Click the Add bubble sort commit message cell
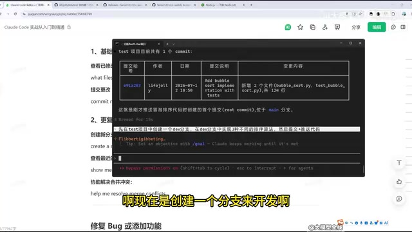This screenshot has height=232, width=412. pyautogui.click(x=220, y=88)
